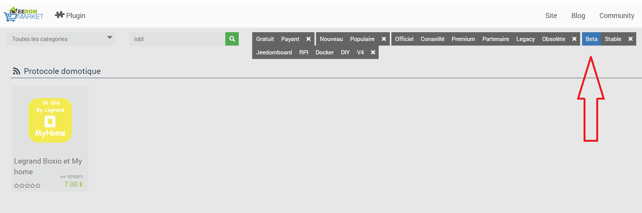
Task: Click the green search magnifier button
Action: click(232, 39)
